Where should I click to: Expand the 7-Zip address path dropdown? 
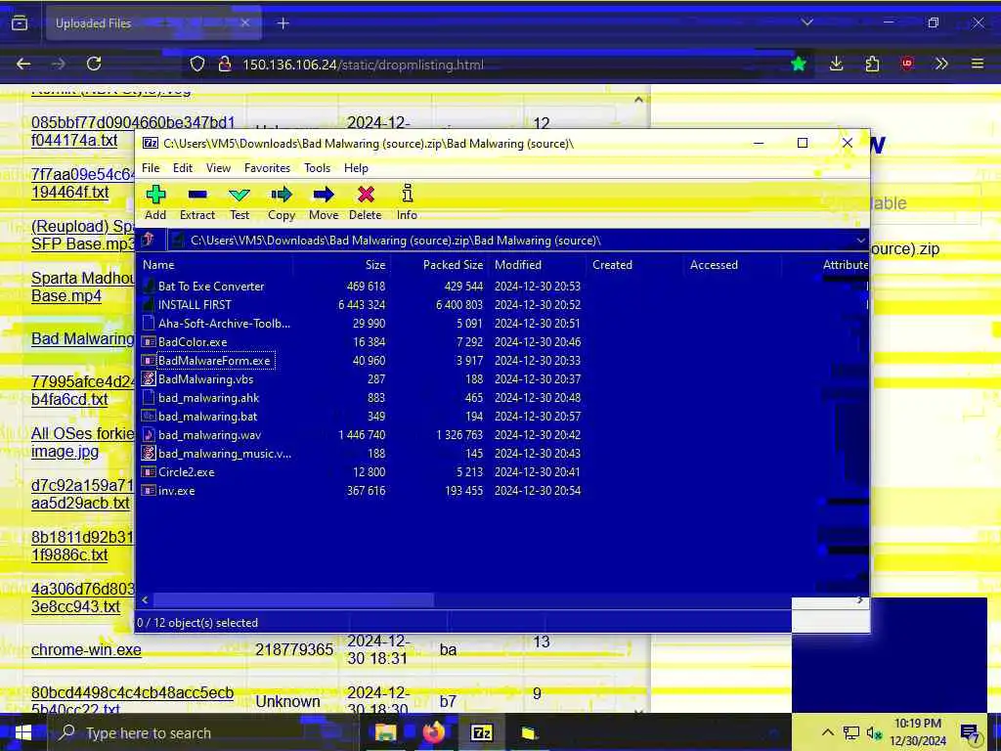click(860, 241)
